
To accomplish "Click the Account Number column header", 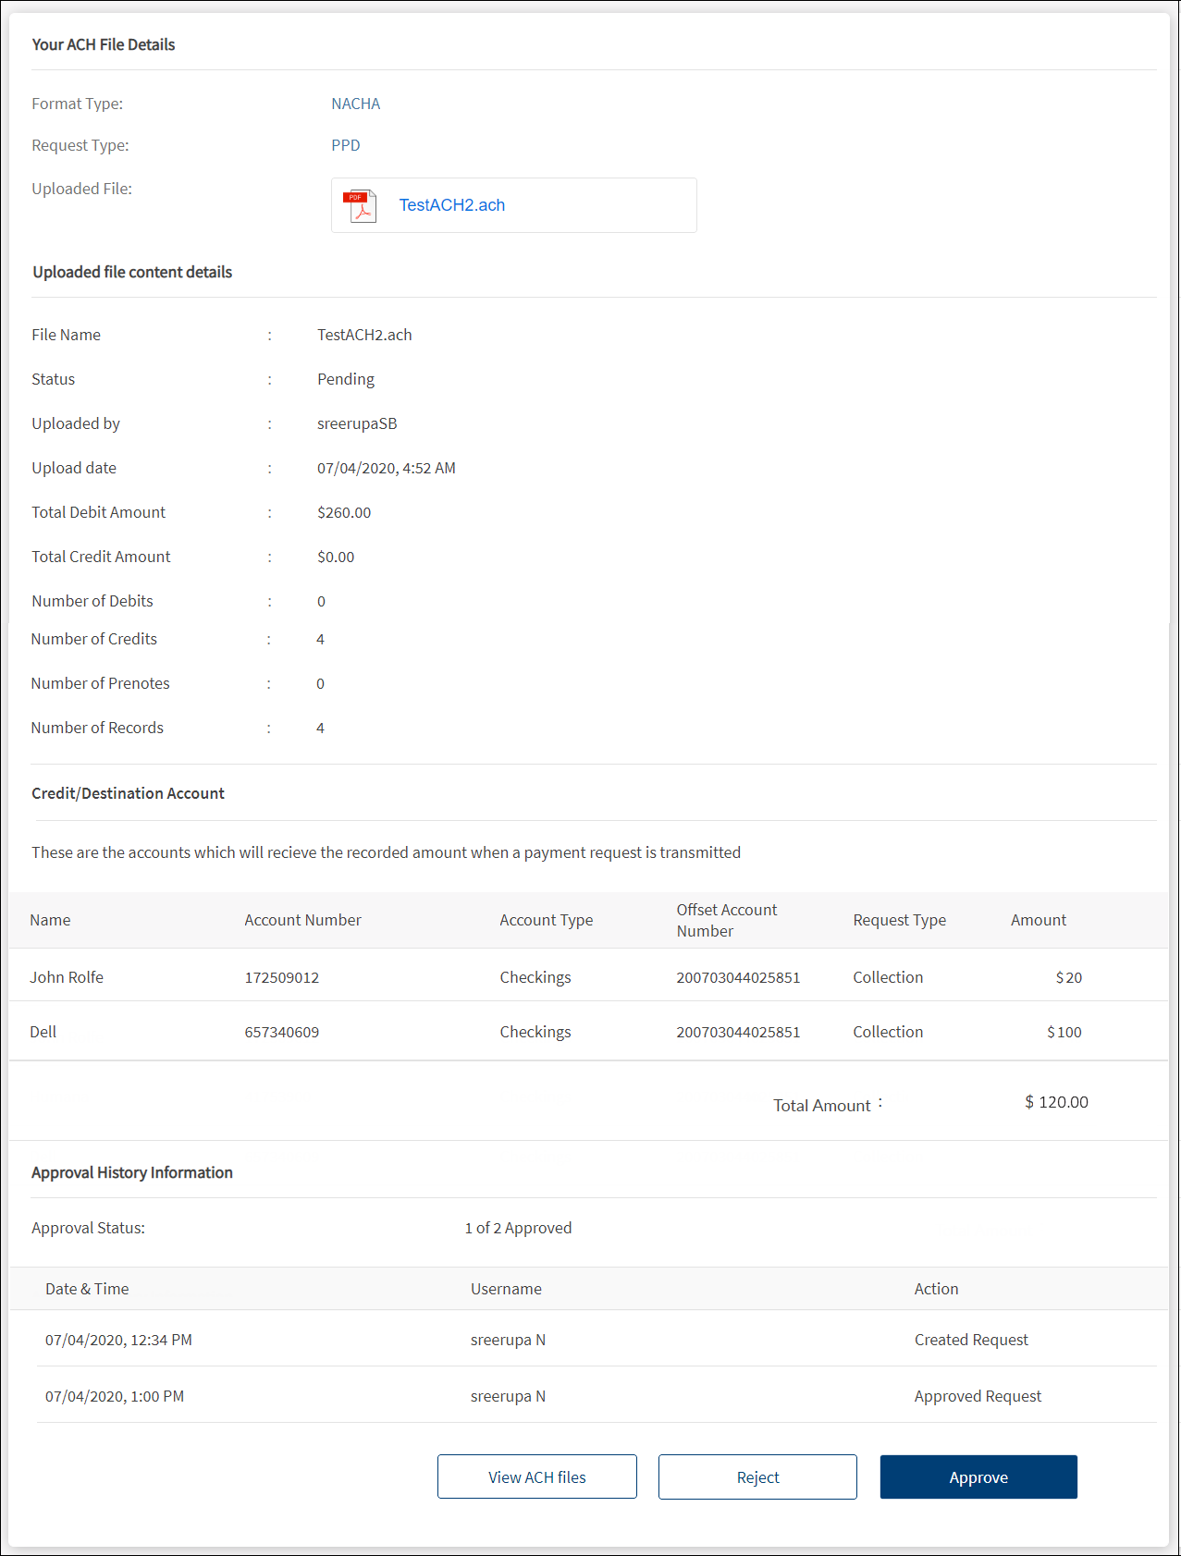I will pos(302,920).
